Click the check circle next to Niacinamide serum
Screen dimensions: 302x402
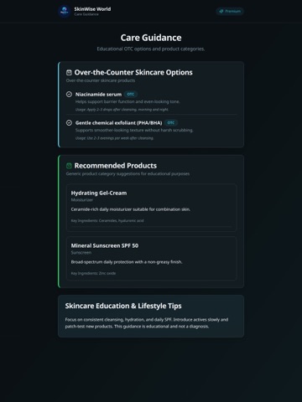pyautogui.click(x=69, y=95)
